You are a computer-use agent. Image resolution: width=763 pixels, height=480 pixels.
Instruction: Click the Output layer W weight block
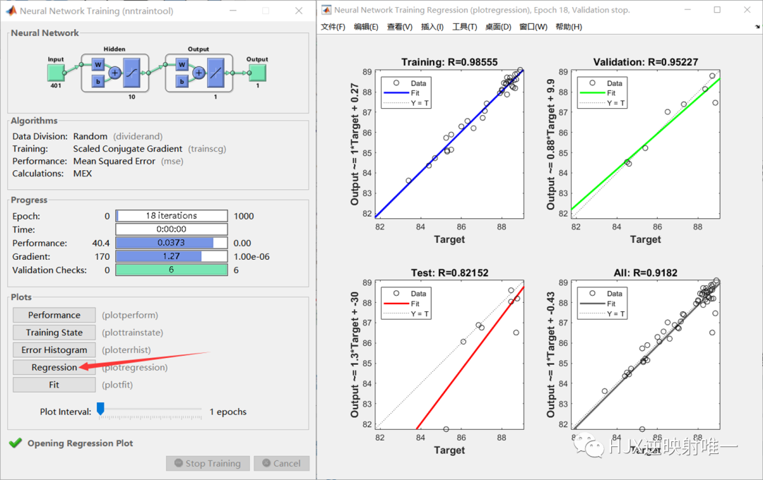(182, 65)
